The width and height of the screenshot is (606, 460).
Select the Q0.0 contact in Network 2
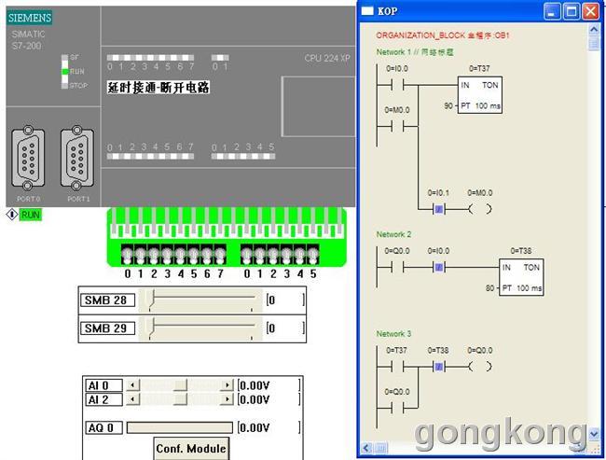click(397, 267)
